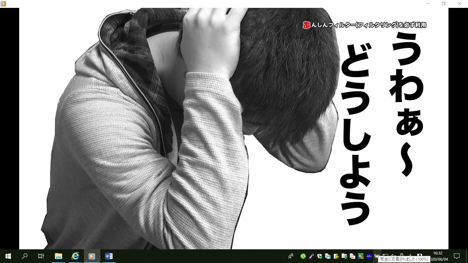468x263 pixels.
Task: Open the 16:32 clock and date
Action: pyautogui.click(x=438, y=256)
